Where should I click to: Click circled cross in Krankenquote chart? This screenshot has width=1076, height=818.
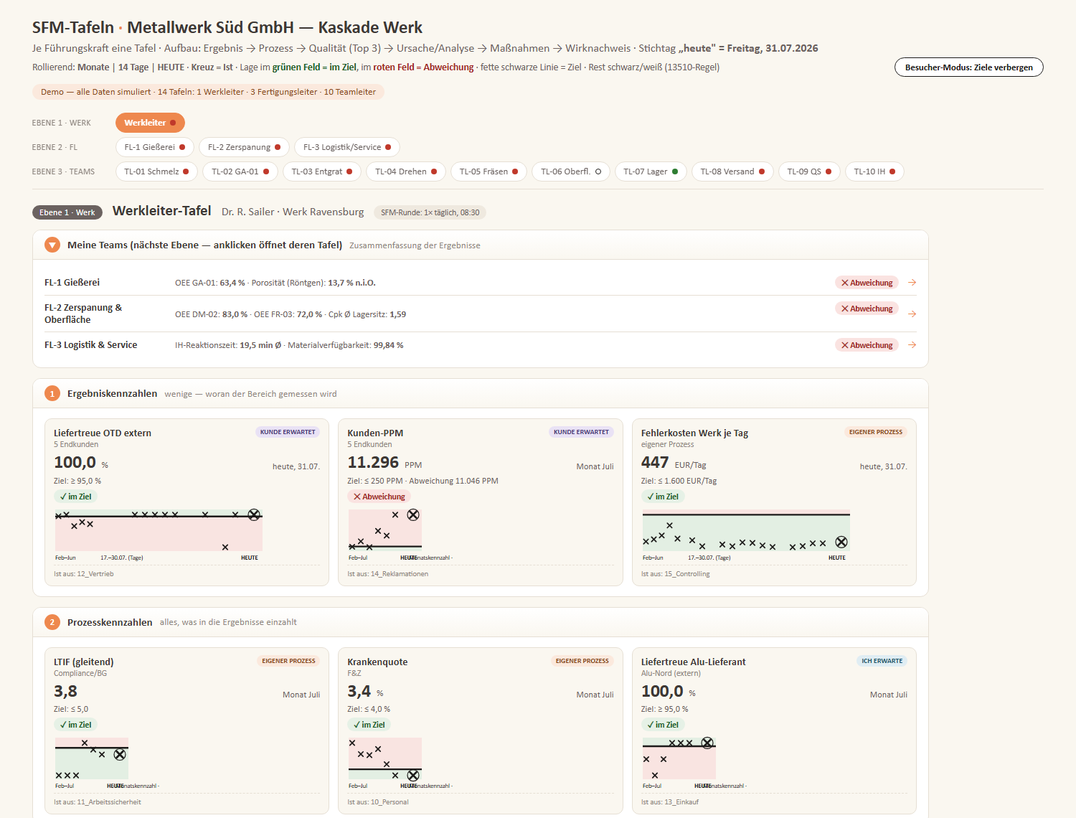coord(413,775)
